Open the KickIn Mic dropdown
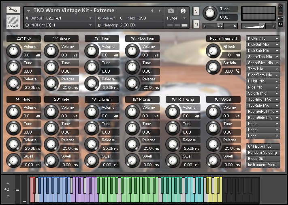This screenshot has width=288, height=205. (263, 39)
